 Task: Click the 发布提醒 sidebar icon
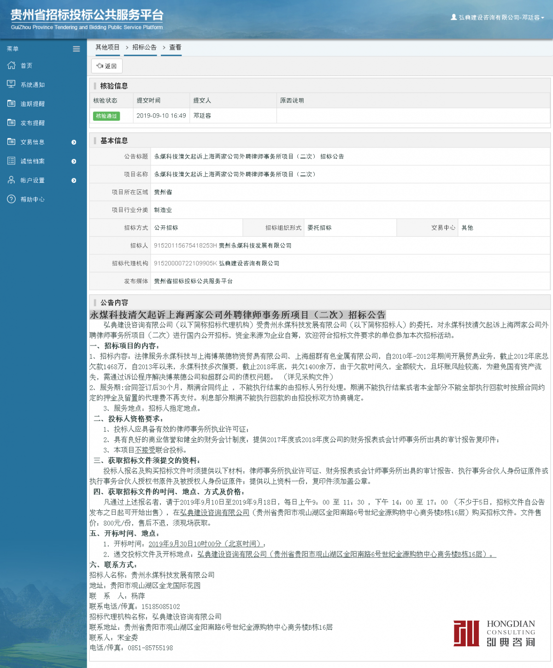(12, 123)
